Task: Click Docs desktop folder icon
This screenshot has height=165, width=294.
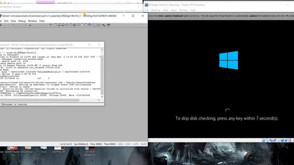Action: (x=44, y=150)
